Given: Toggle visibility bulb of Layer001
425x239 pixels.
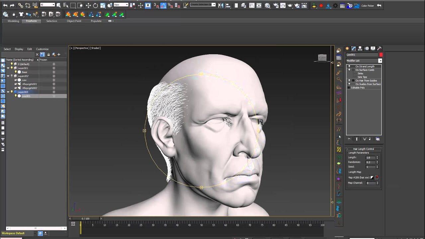Looking at the screenshot, I should coord(12,68).
